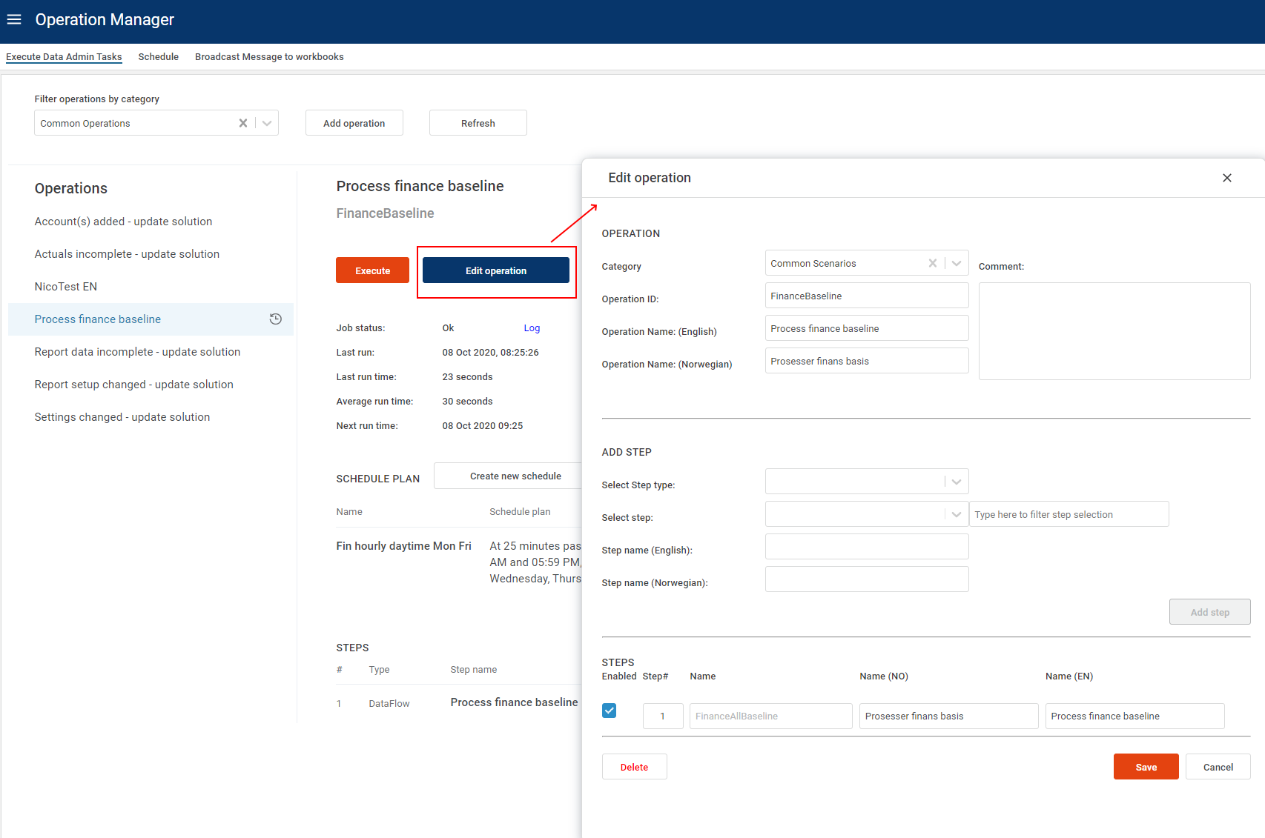Expand the Select step dropdown
Image resolution: width=1265 pixels, height=838 pixels.
(x=955, y=513)
